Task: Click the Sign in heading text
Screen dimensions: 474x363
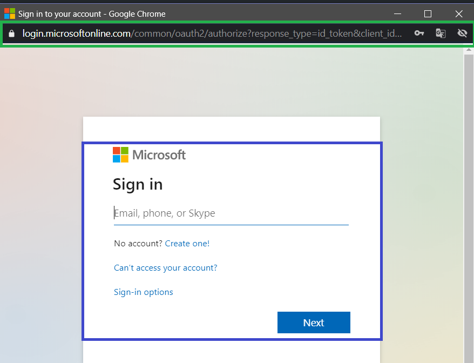Action: coord(138,184)
